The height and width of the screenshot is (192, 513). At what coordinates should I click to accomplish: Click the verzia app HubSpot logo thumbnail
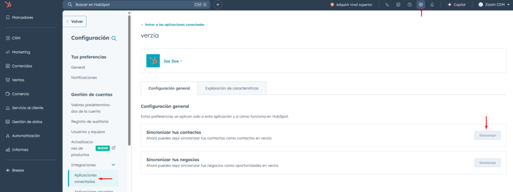[153, 60]
